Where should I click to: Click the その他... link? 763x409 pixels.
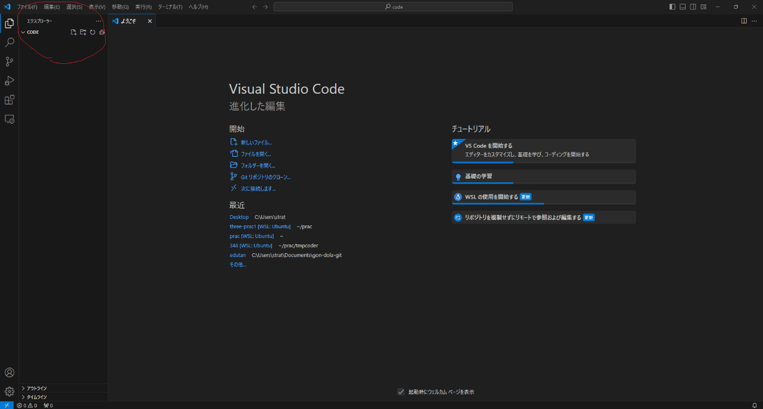coord(238,264)
